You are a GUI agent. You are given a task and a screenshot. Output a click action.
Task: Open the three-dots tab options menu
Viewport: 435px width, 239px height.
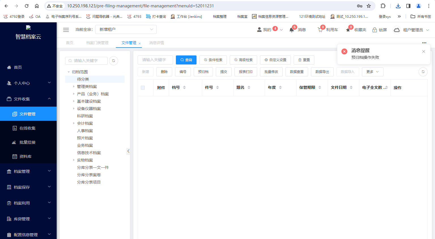pos(424,43)
